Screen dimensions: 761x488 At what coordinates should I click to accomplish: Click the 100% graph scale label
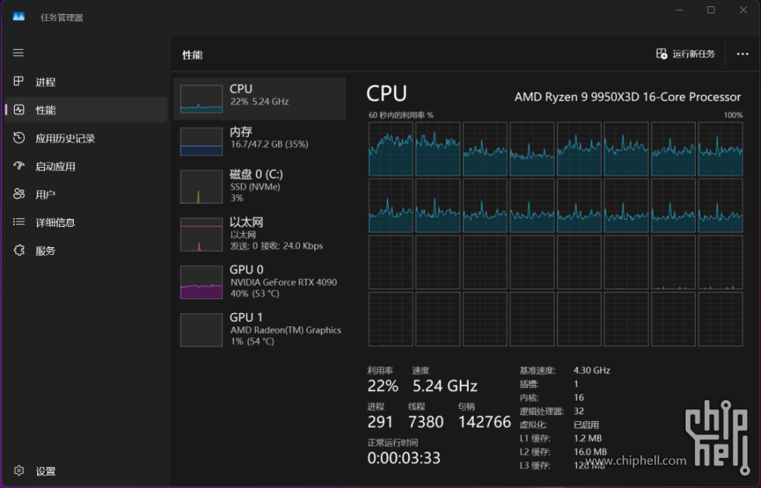733,116
